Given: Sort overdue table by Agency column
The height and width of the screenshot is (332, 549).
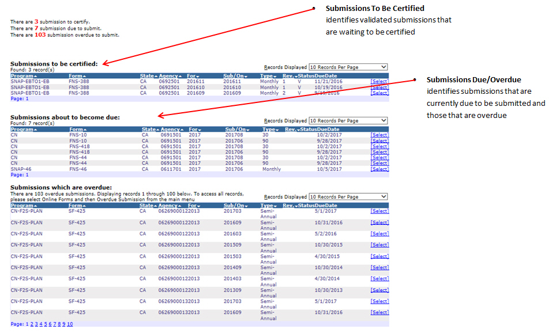Looking at the screenshot, I should point(170,205).
